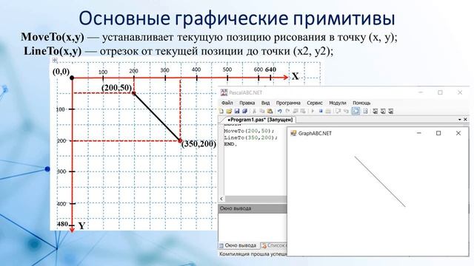Viewport: 474px width, 266px height.
Task: Open the Правка menu
Action: (247, 103)
